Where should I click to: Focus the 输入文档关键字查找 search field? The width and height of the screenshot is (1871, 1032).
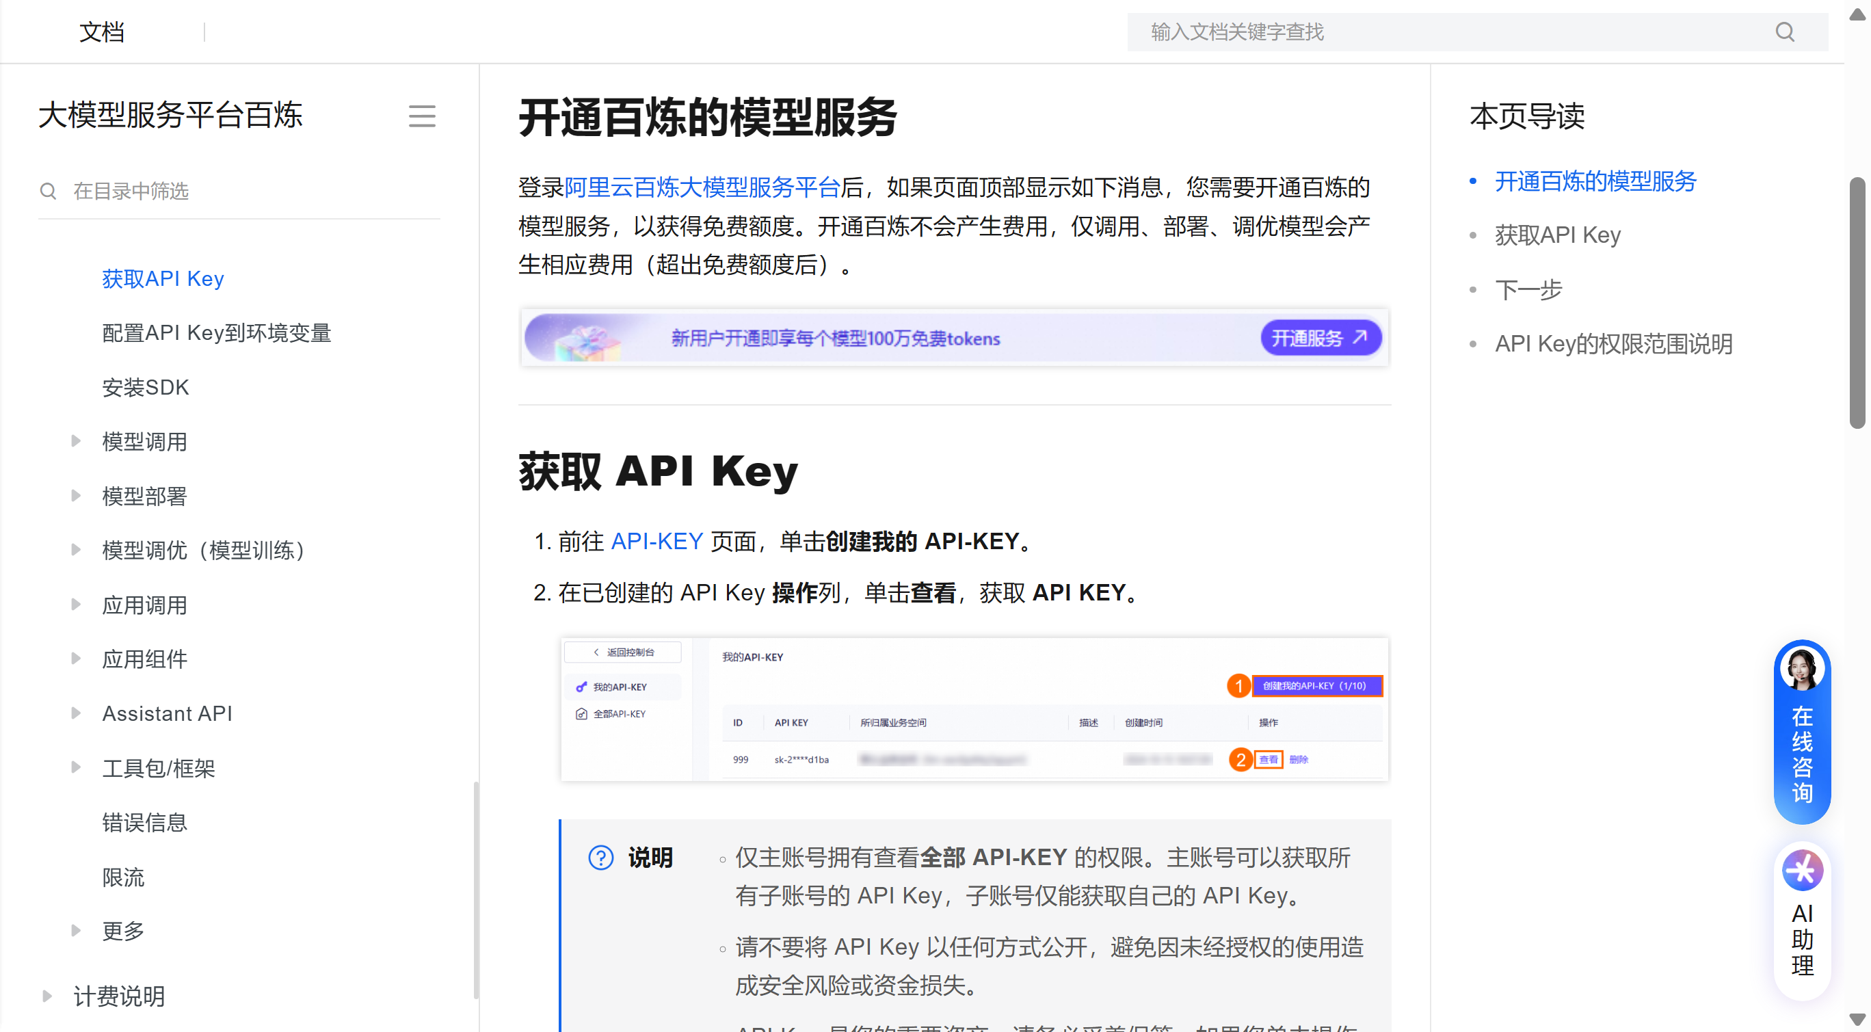pos(1477,32)
